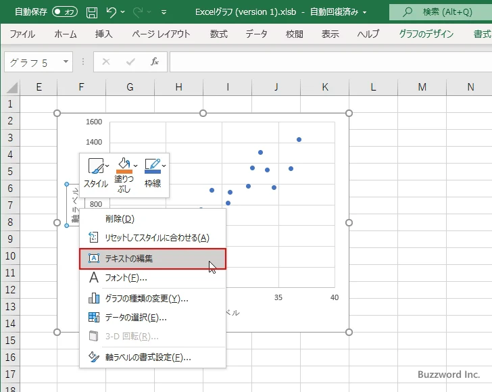
Task: Choose フォント(F)... in the context menu
Action: click(153, 278)
